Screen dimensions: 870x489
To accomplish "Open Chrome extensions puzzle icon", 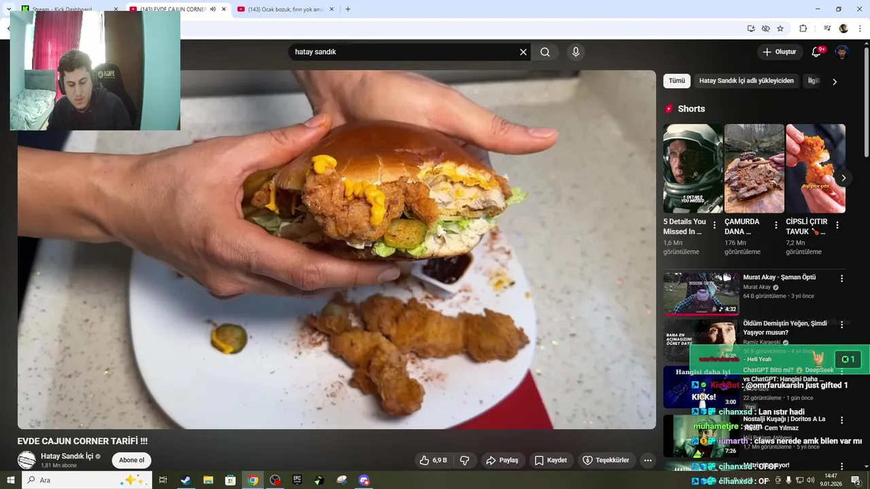I will pos(803,29).
